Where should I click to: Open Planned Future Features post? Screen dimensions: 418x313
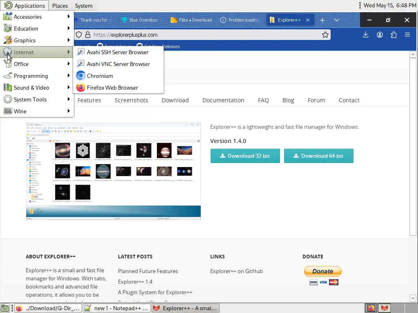click(x=148, y=271)
